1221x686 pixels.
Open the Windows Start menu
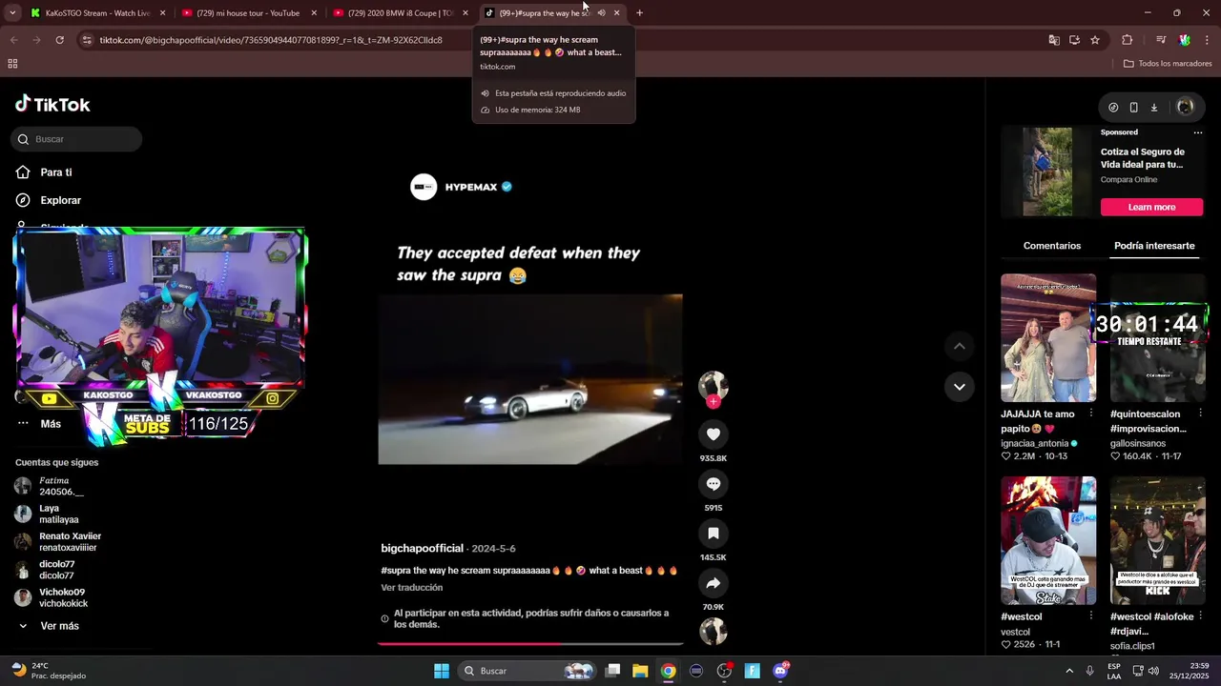[x=442, y=671]
